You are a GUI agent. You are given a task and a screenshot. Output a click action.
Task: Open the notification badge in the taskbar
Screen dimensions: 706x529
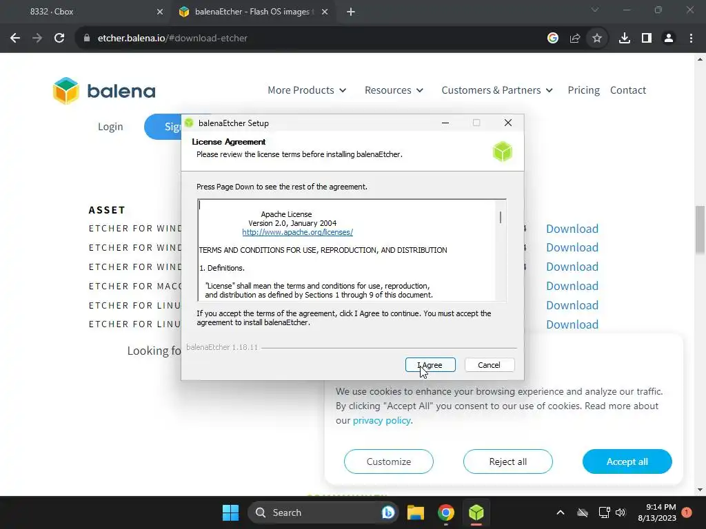(687, 512)
